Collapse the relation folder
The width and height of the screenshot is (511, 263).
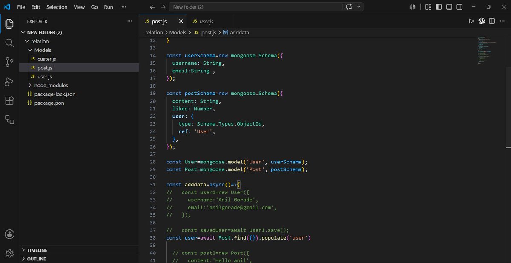point(27,41)
